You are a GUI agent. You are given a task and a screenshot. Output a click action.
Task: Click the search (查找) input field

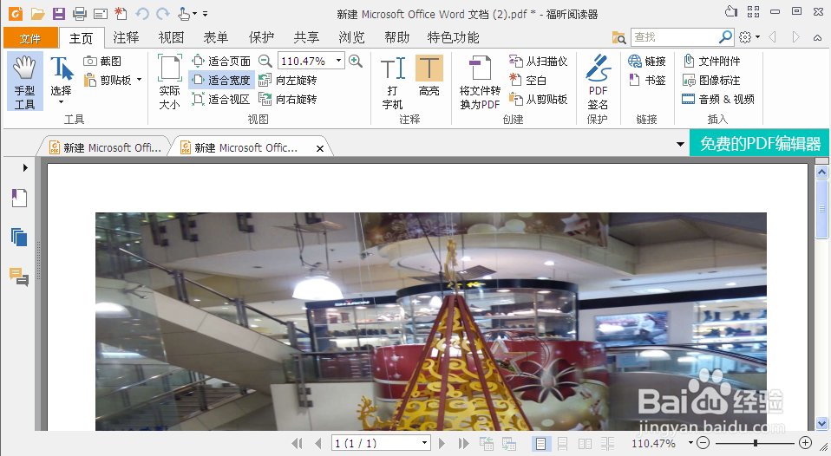[673, 37]
